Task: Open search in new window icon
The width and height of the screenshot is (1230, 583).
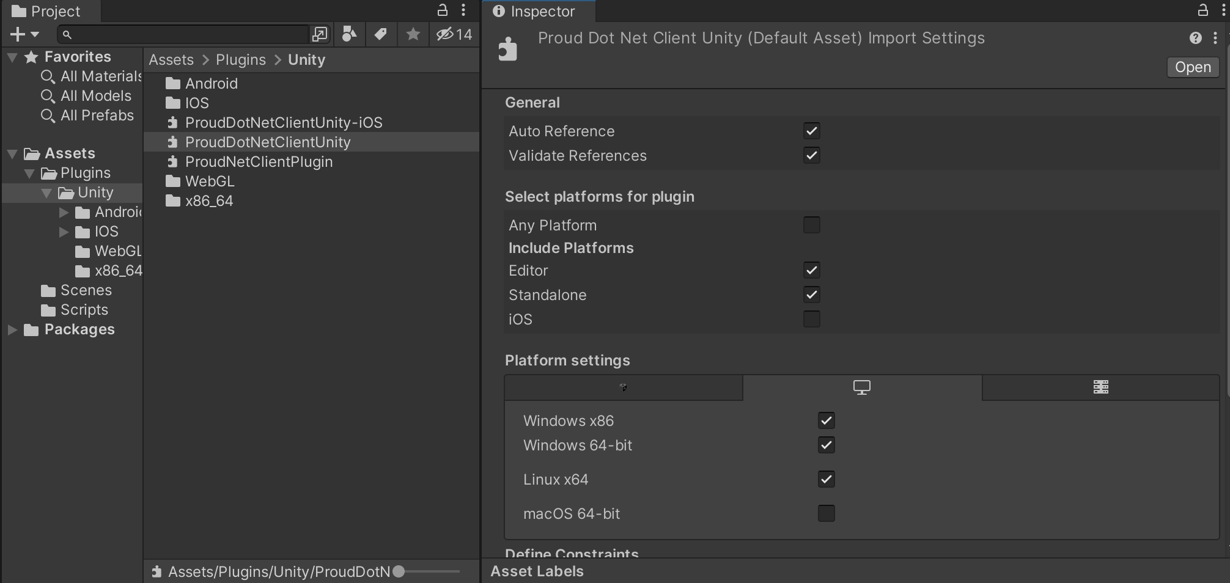Action: coord(319,34)
